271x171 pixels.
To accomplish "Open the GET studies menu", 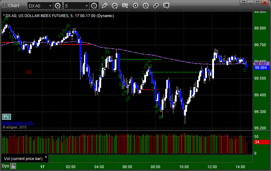I will tap(125, 6).
